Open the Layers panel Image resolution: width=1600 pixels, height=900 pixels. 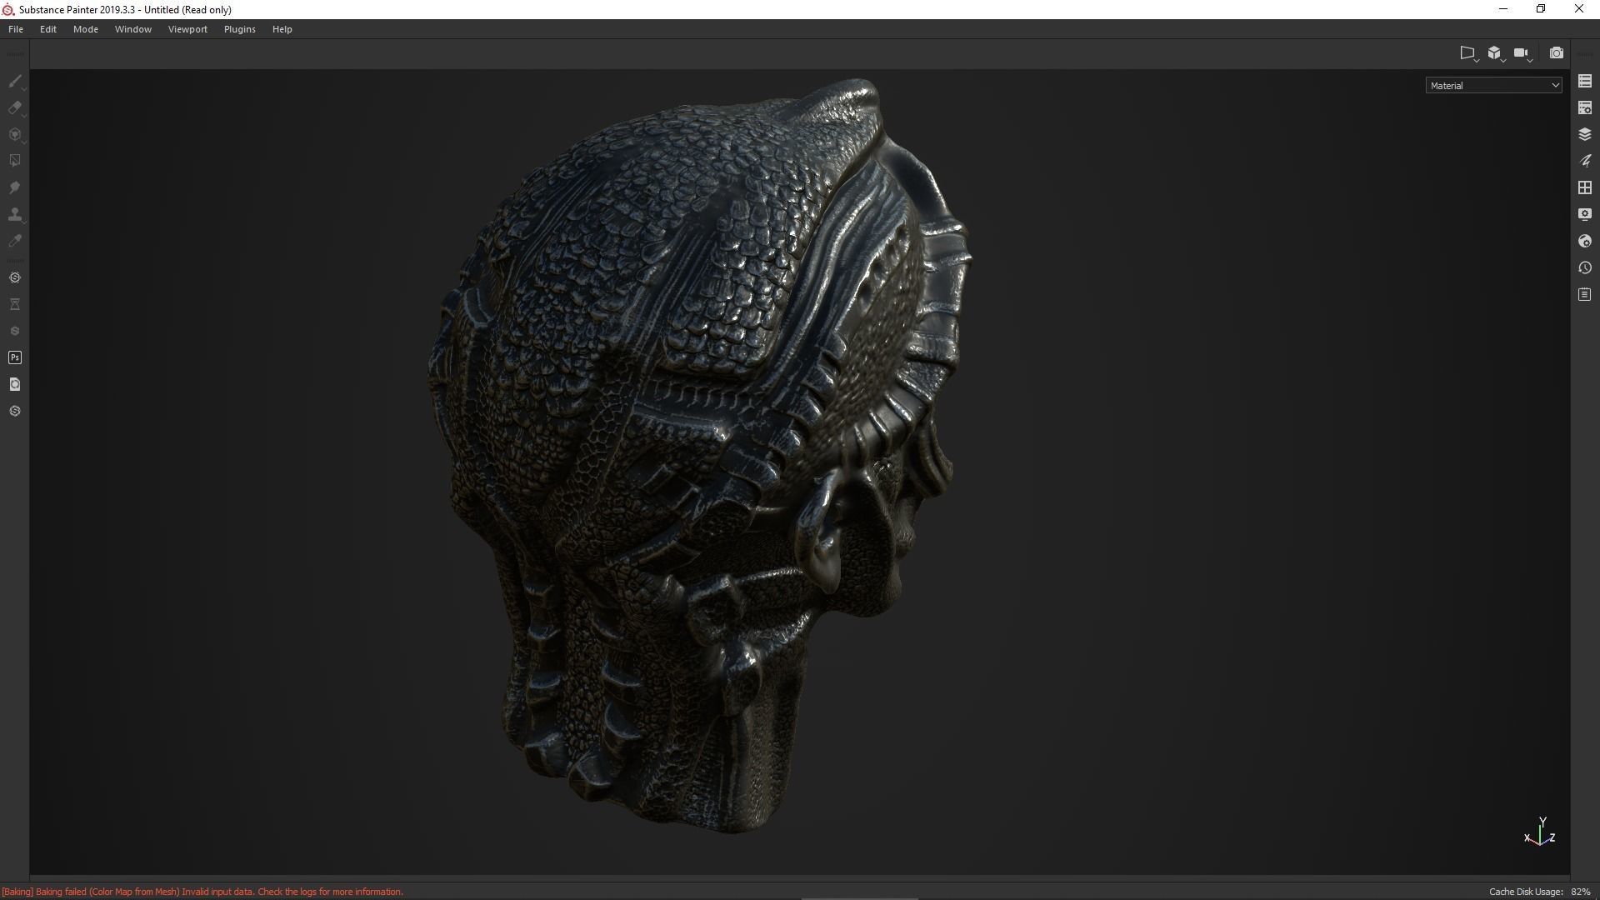point(1585,134)
